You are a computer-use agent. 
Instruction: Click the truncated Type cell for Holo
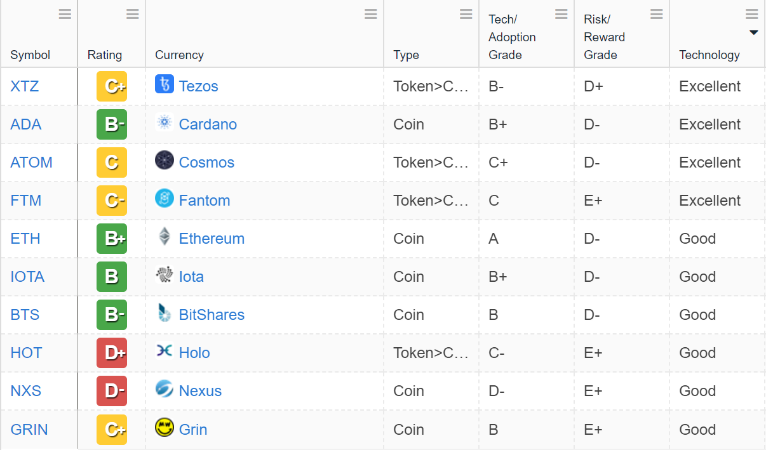tap(431, 353)
